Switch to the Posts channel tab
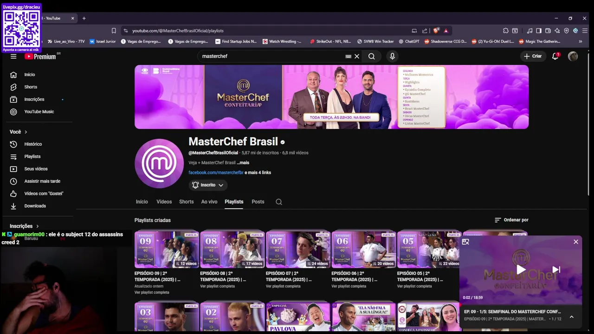594x334 pixels. point(258,202)
